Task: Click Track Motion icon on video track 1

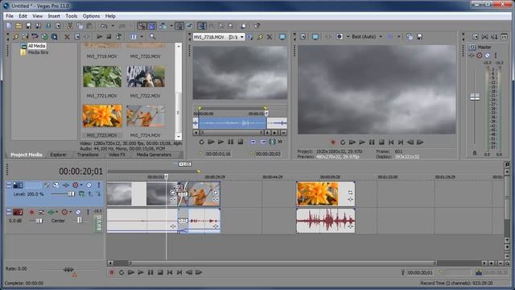Action: [56, 185]
